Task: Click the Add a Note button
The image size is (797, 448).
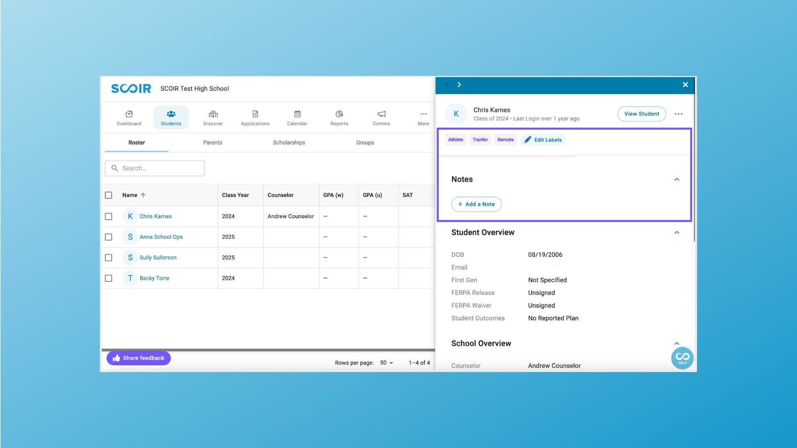Action: tap(476, 204)
